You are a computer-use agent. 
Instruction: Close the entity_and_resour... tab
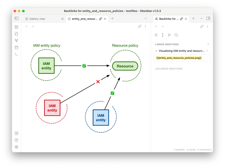(105, 19)
